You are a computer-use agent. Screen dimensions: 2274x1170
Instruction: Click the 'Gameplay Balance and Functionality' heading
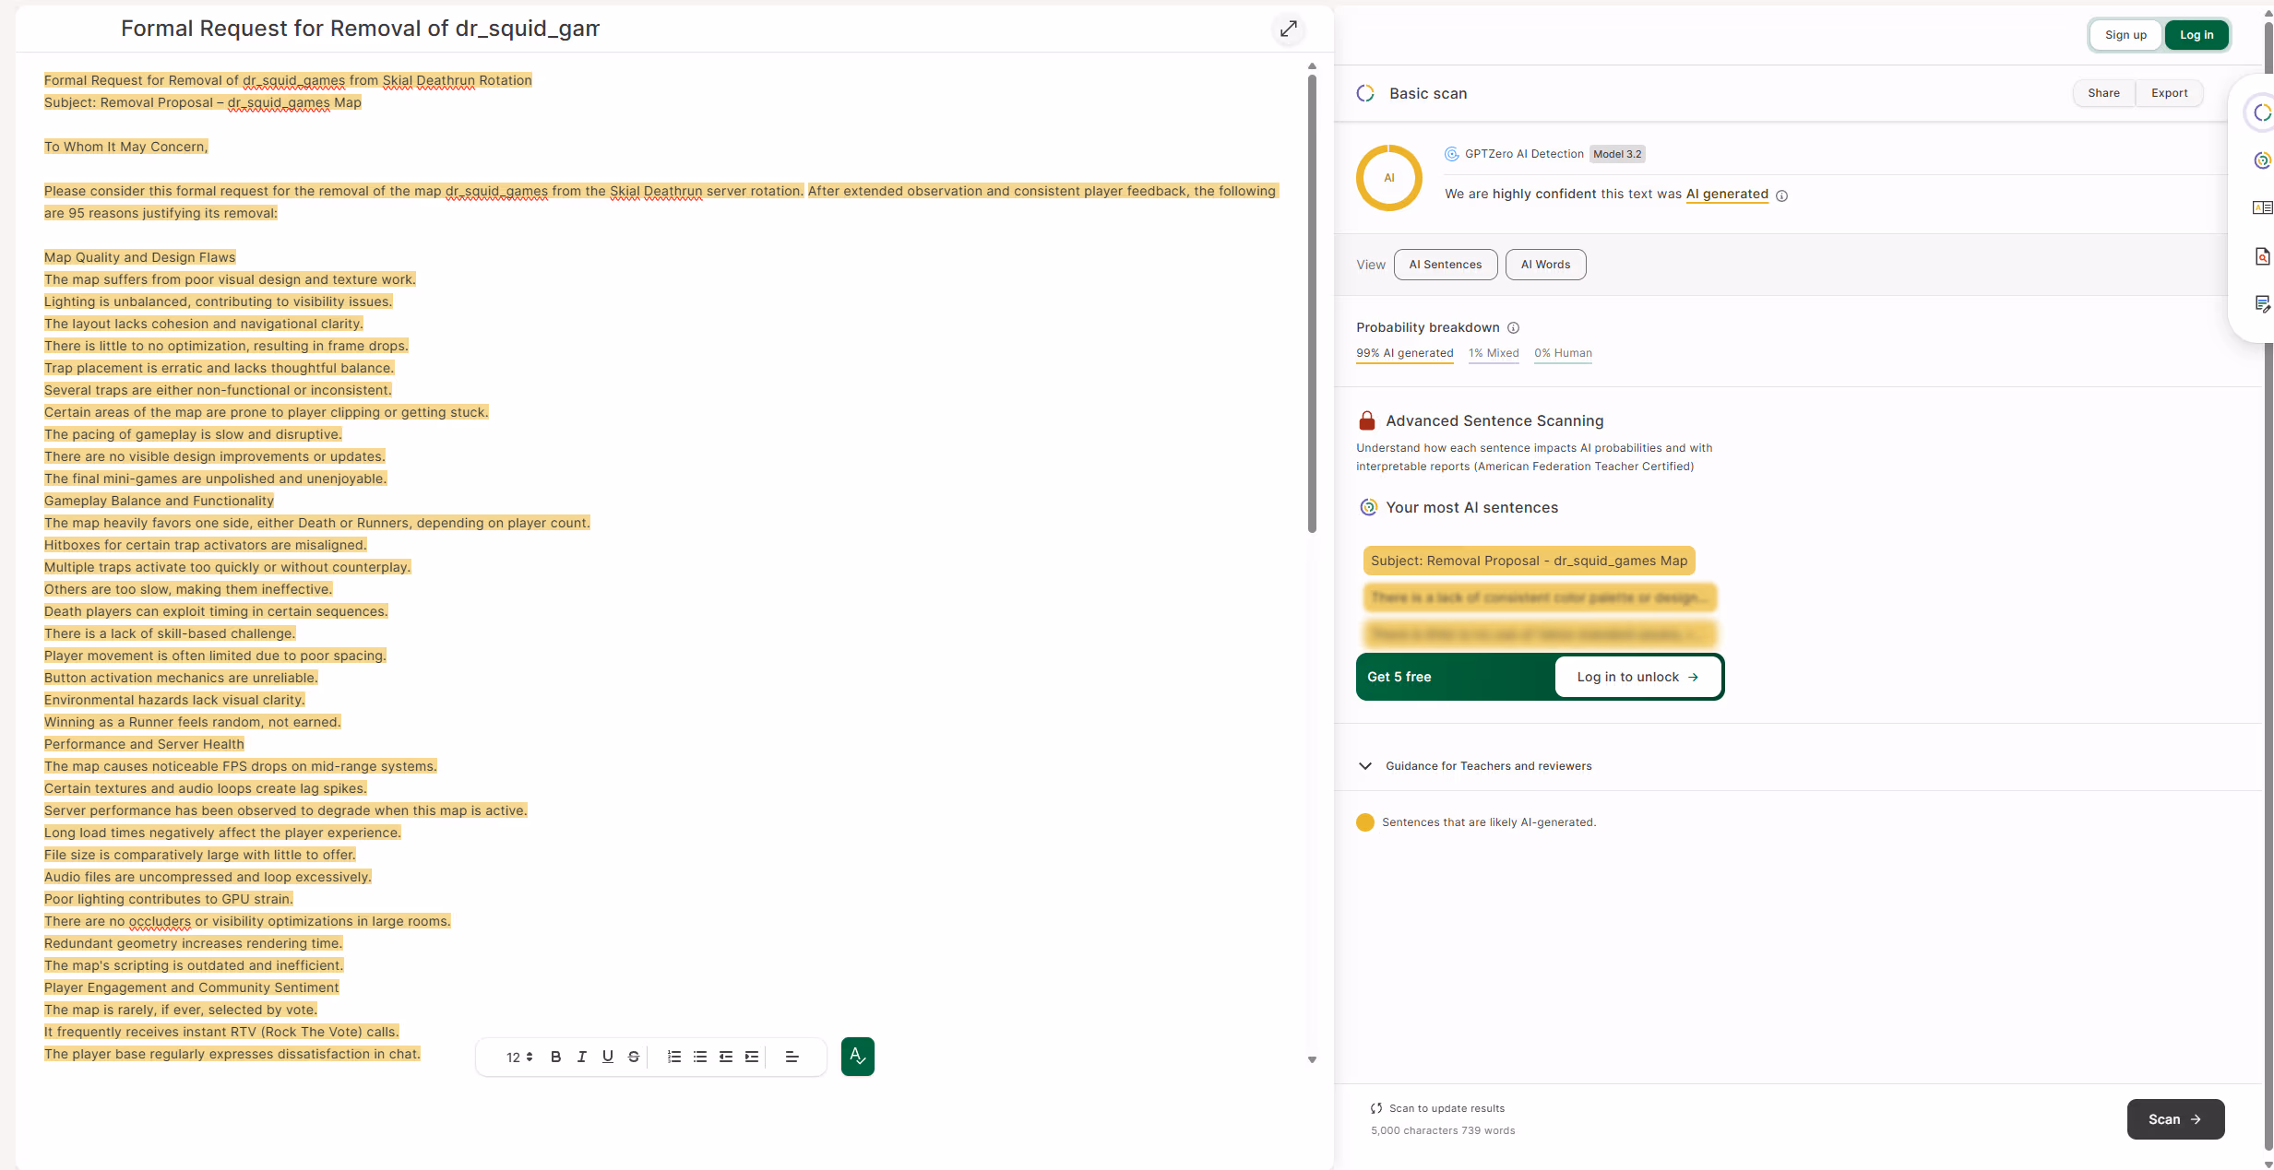click(x=159, y=501)
